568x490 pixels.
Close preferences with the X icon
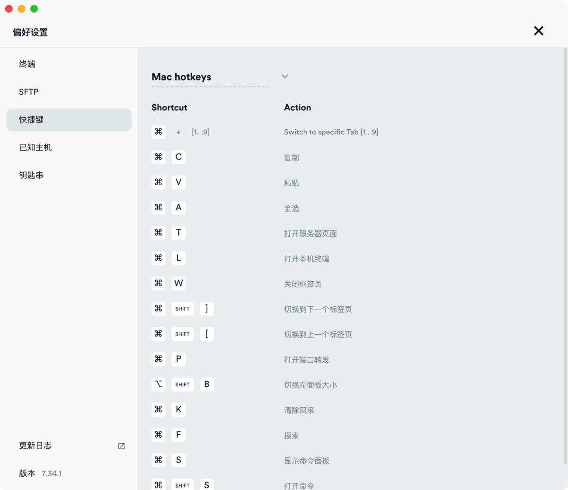coord(539,31)
